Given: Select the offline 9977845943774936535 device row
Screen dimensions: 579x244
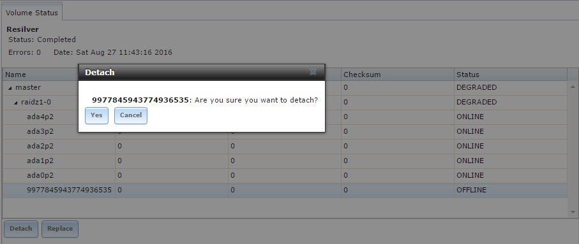Looking at the screenshot, I should coord(285,190).
